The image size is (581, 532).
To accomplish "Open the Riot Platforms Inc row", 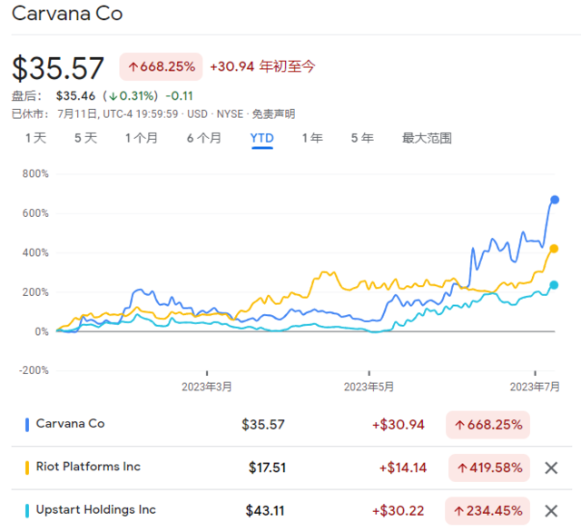I will pos(291,468).
